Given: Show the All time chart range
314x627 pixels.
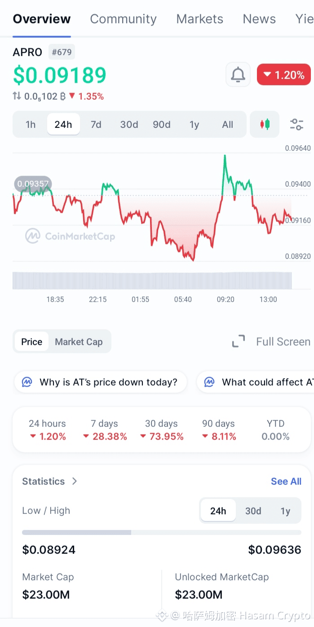Looking at the screenshot, I should coord(228,124).
